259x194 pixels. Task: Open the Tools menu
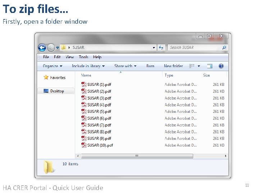83,57
